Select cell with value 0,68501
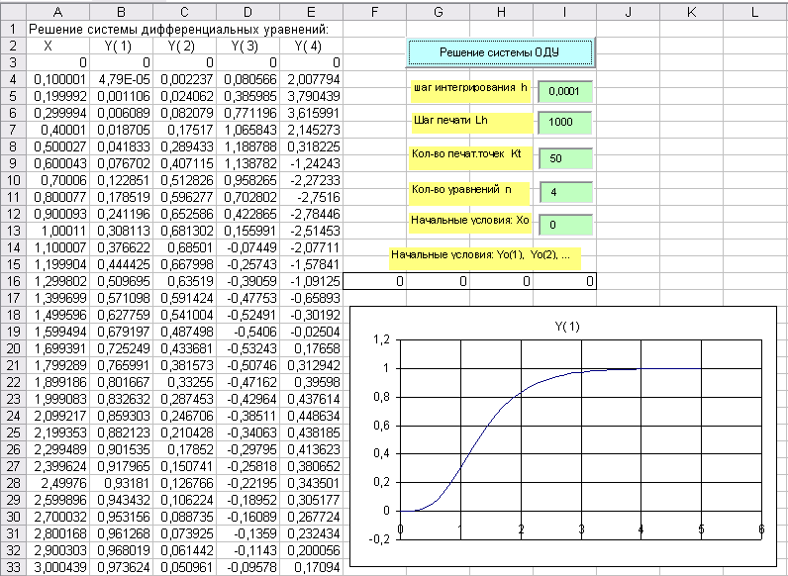788x576 pixels. pyautogui.click(x=184, y=247)
